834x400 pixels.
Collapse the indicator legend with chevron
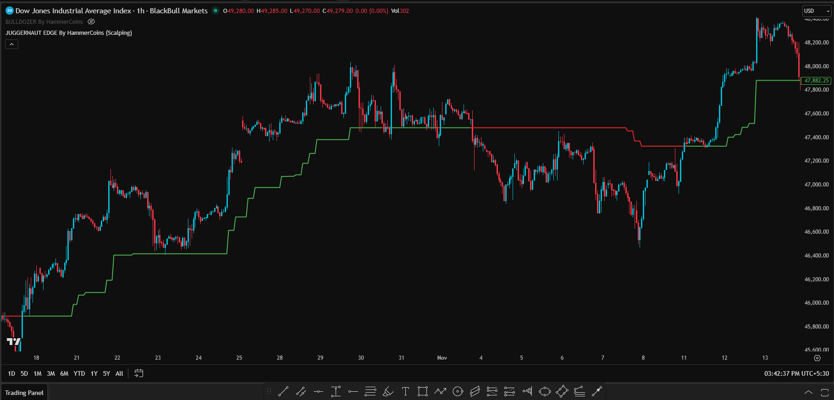pos(11,44)
